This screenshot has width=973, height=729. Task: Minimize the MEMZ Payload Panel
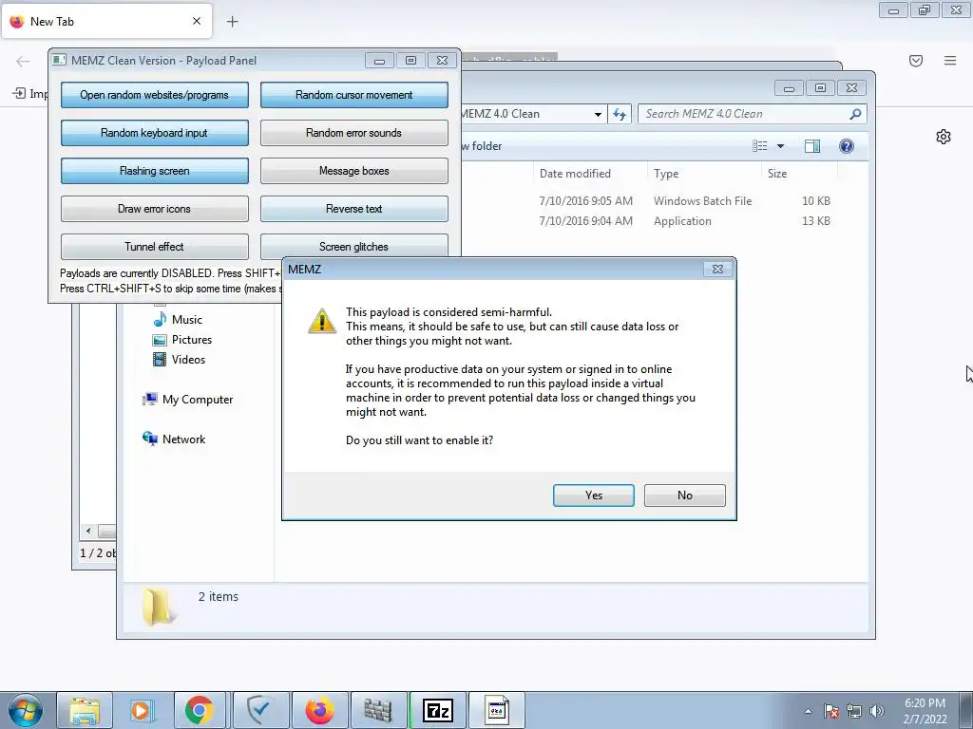coord(379,60)
